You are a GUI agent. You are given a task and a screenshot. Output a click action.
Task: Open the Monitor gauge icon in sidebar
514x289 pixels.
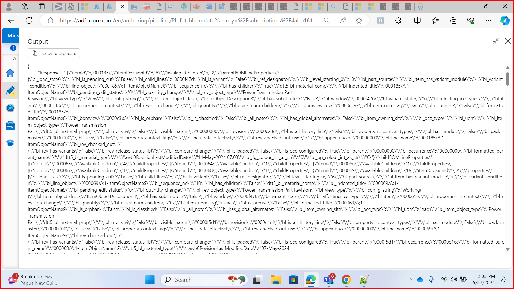coord(10,108)
